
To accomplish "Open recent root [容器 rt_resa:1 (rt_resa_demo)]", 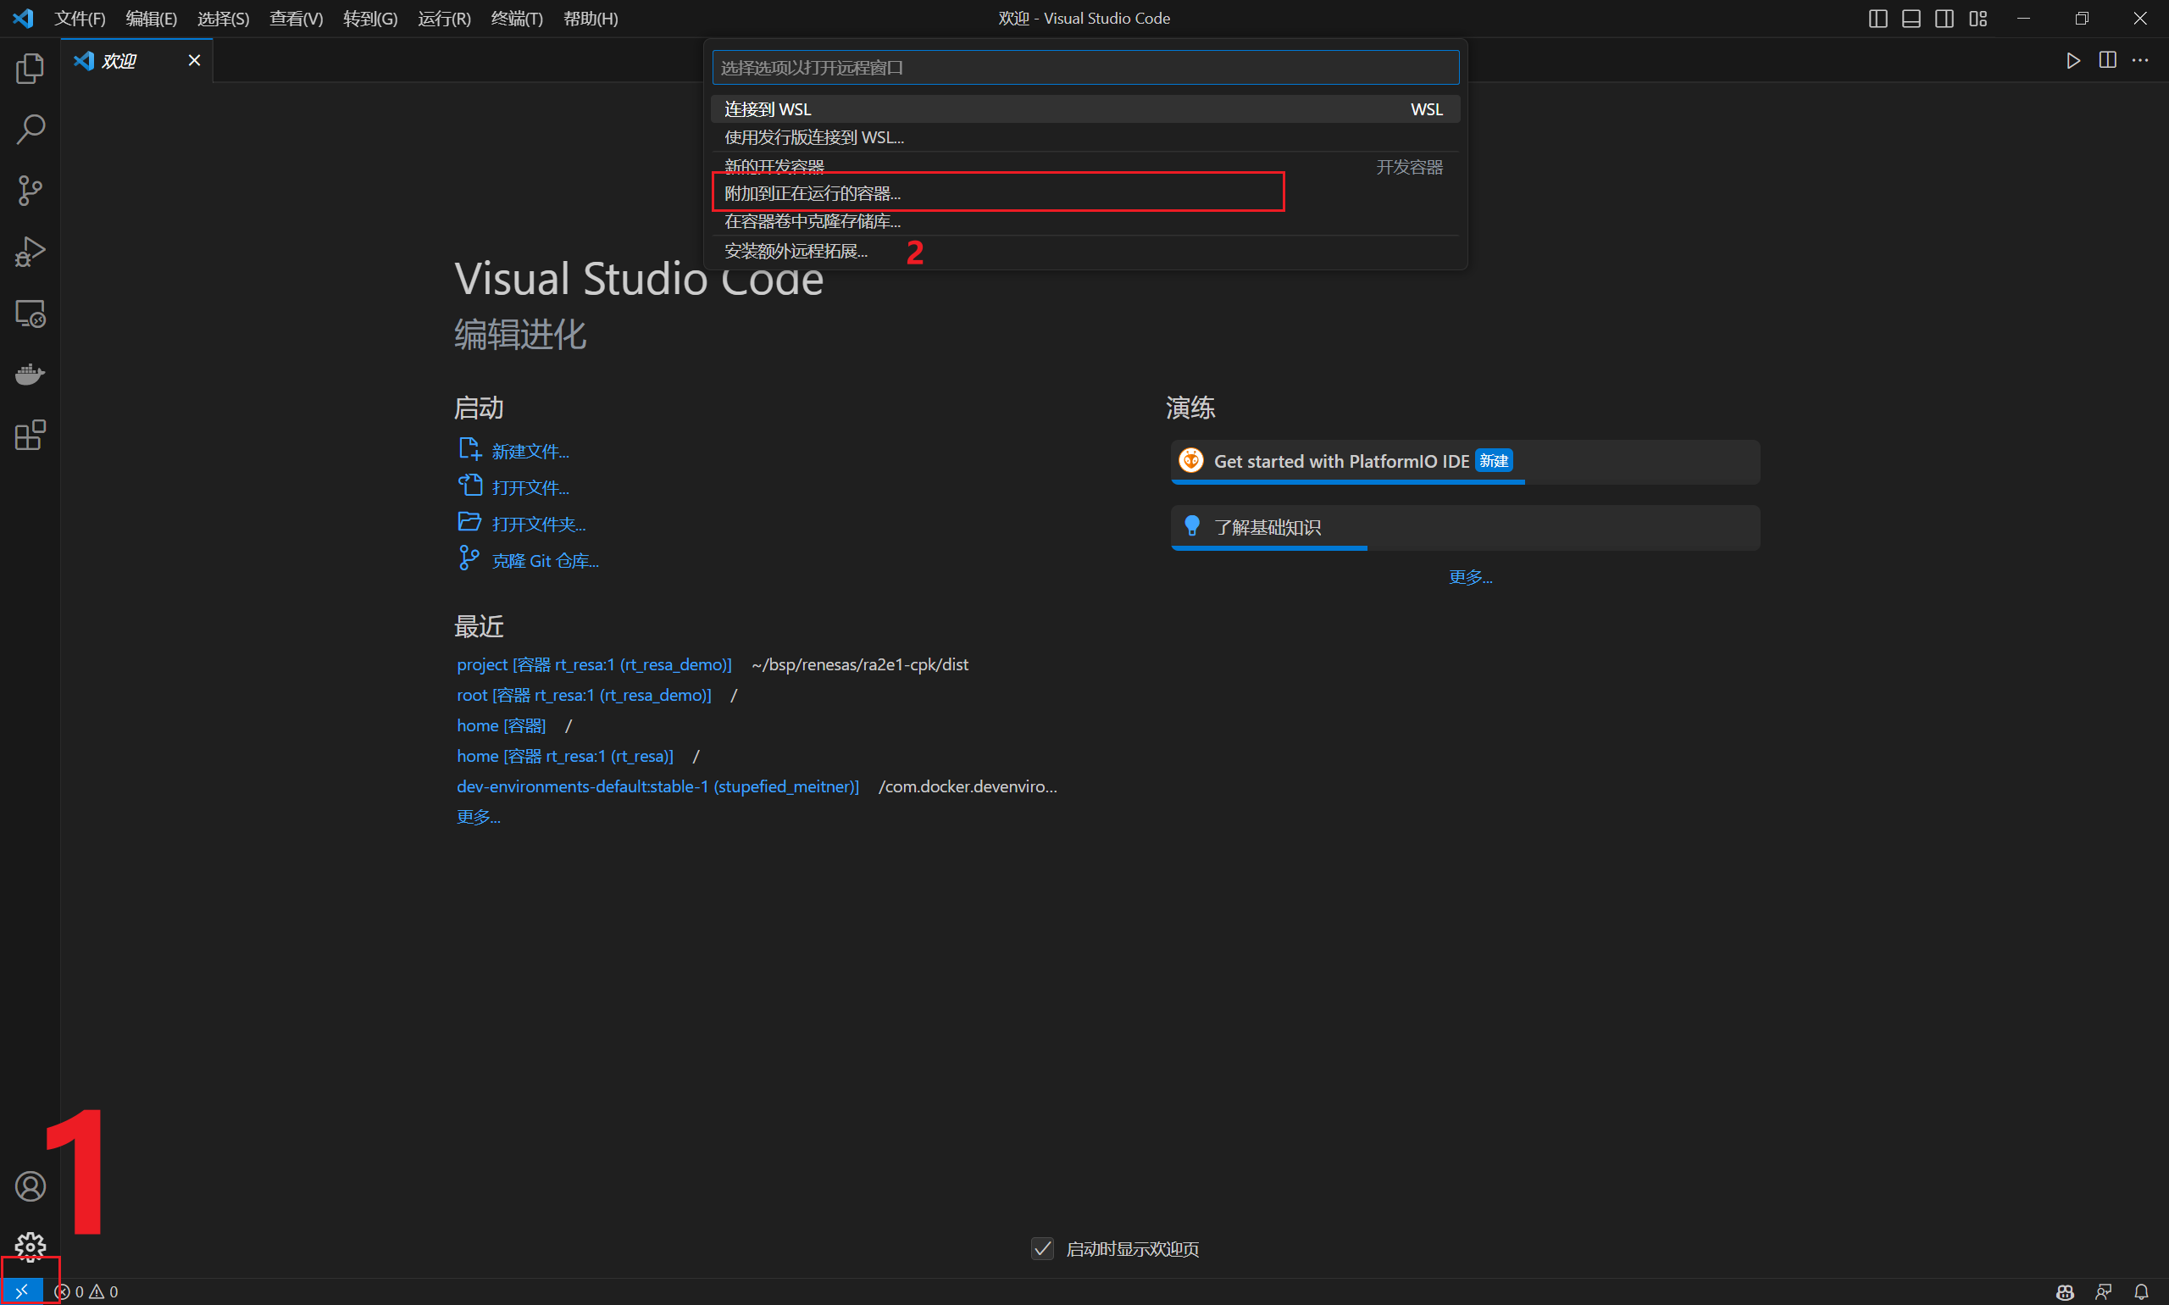I will 584,695.
